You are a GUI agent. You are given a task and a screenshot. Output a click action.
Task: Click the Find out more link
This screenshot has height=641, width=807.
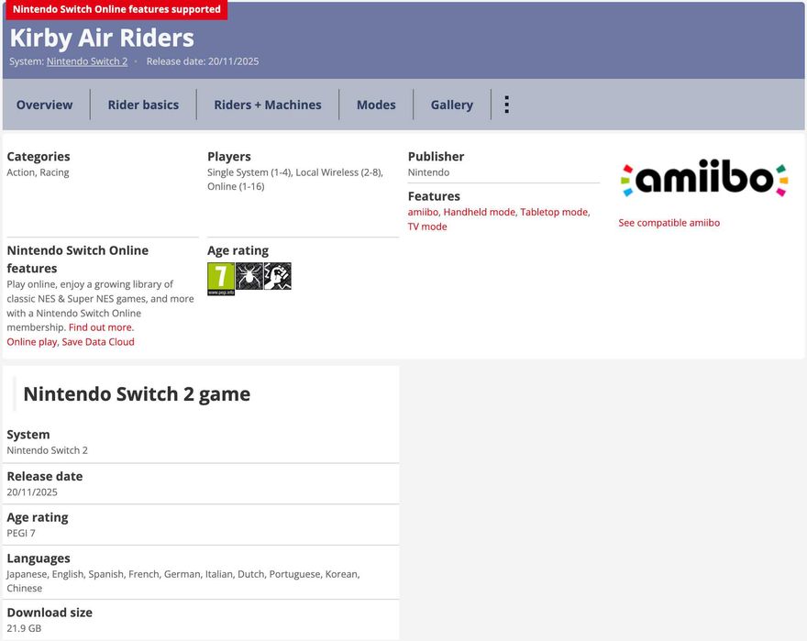(x=102, y=327)
